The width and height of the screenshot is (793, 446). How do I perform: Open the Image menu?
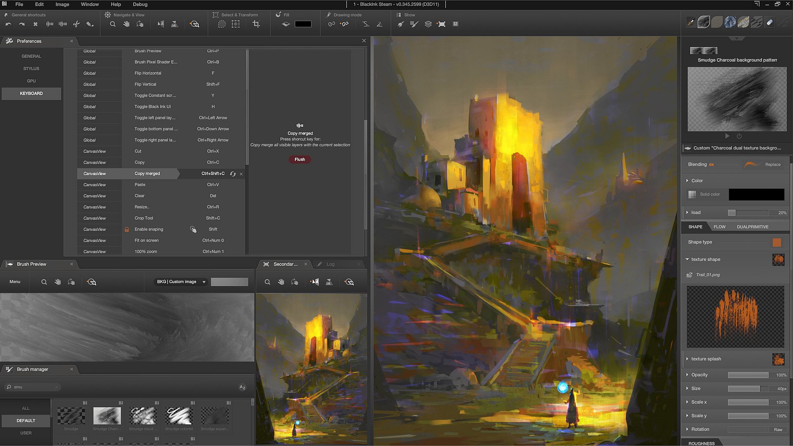(62, 4)
